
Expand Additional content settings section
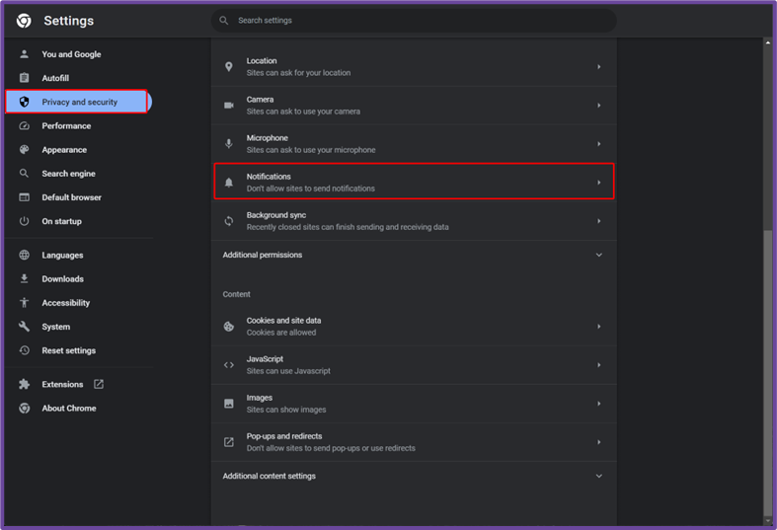414,476
